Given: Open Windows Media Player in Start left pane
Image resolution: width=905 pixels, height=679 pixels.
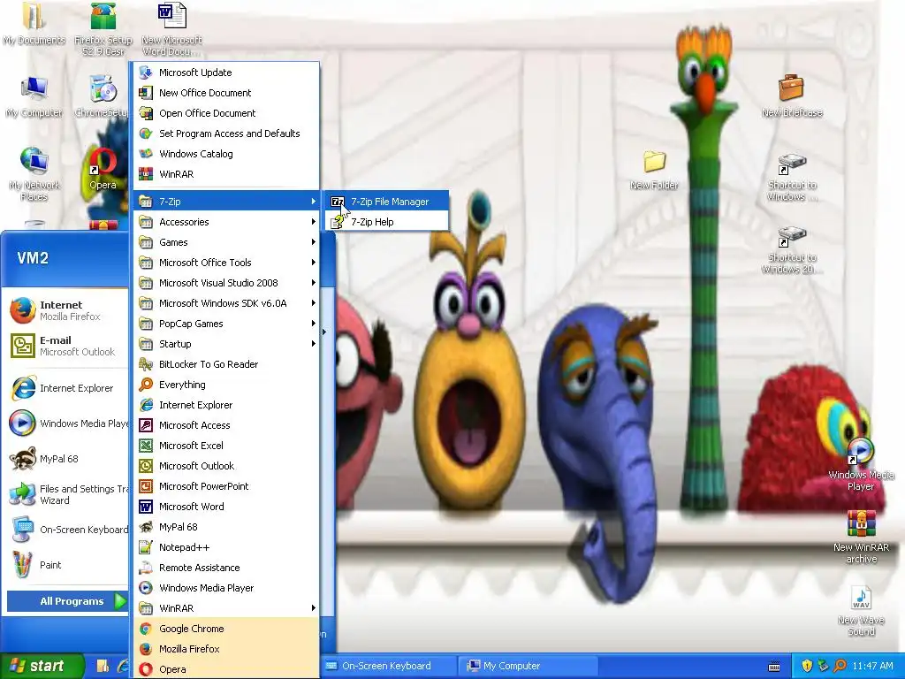Looking at the screenshot, I should pyautogui.click(x=66, y=423).
